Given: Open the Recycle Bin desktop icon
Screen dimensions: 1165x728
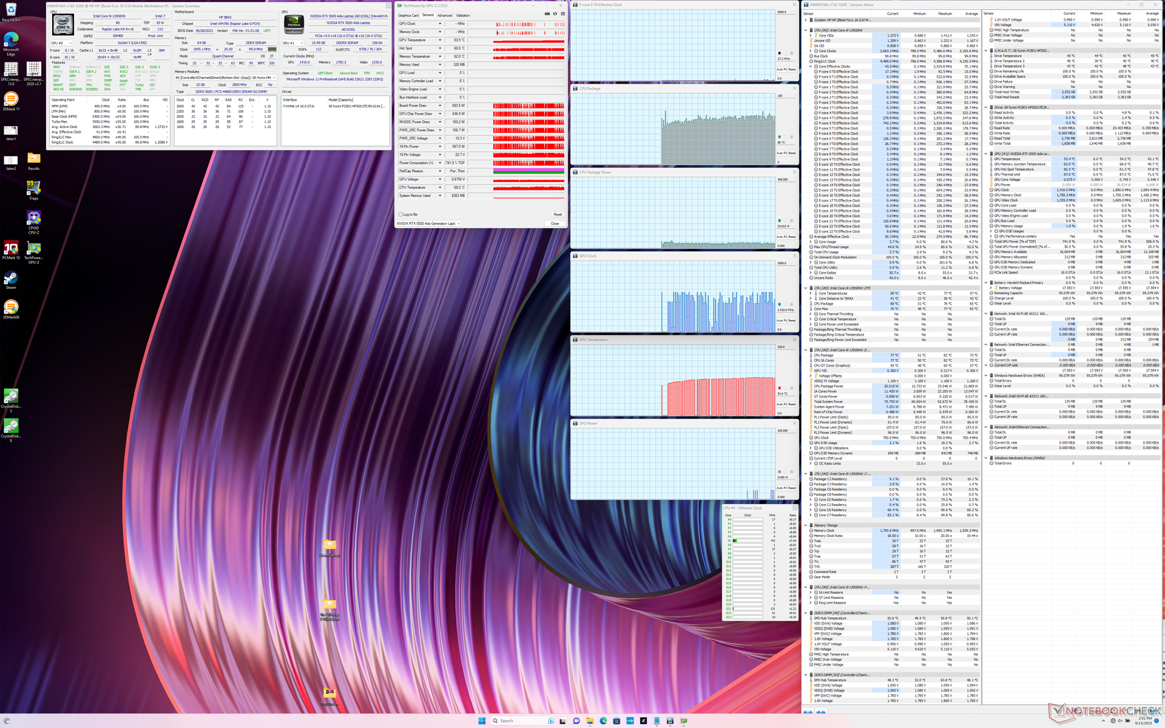Looking at the screenshot, I should click(11, 12).
